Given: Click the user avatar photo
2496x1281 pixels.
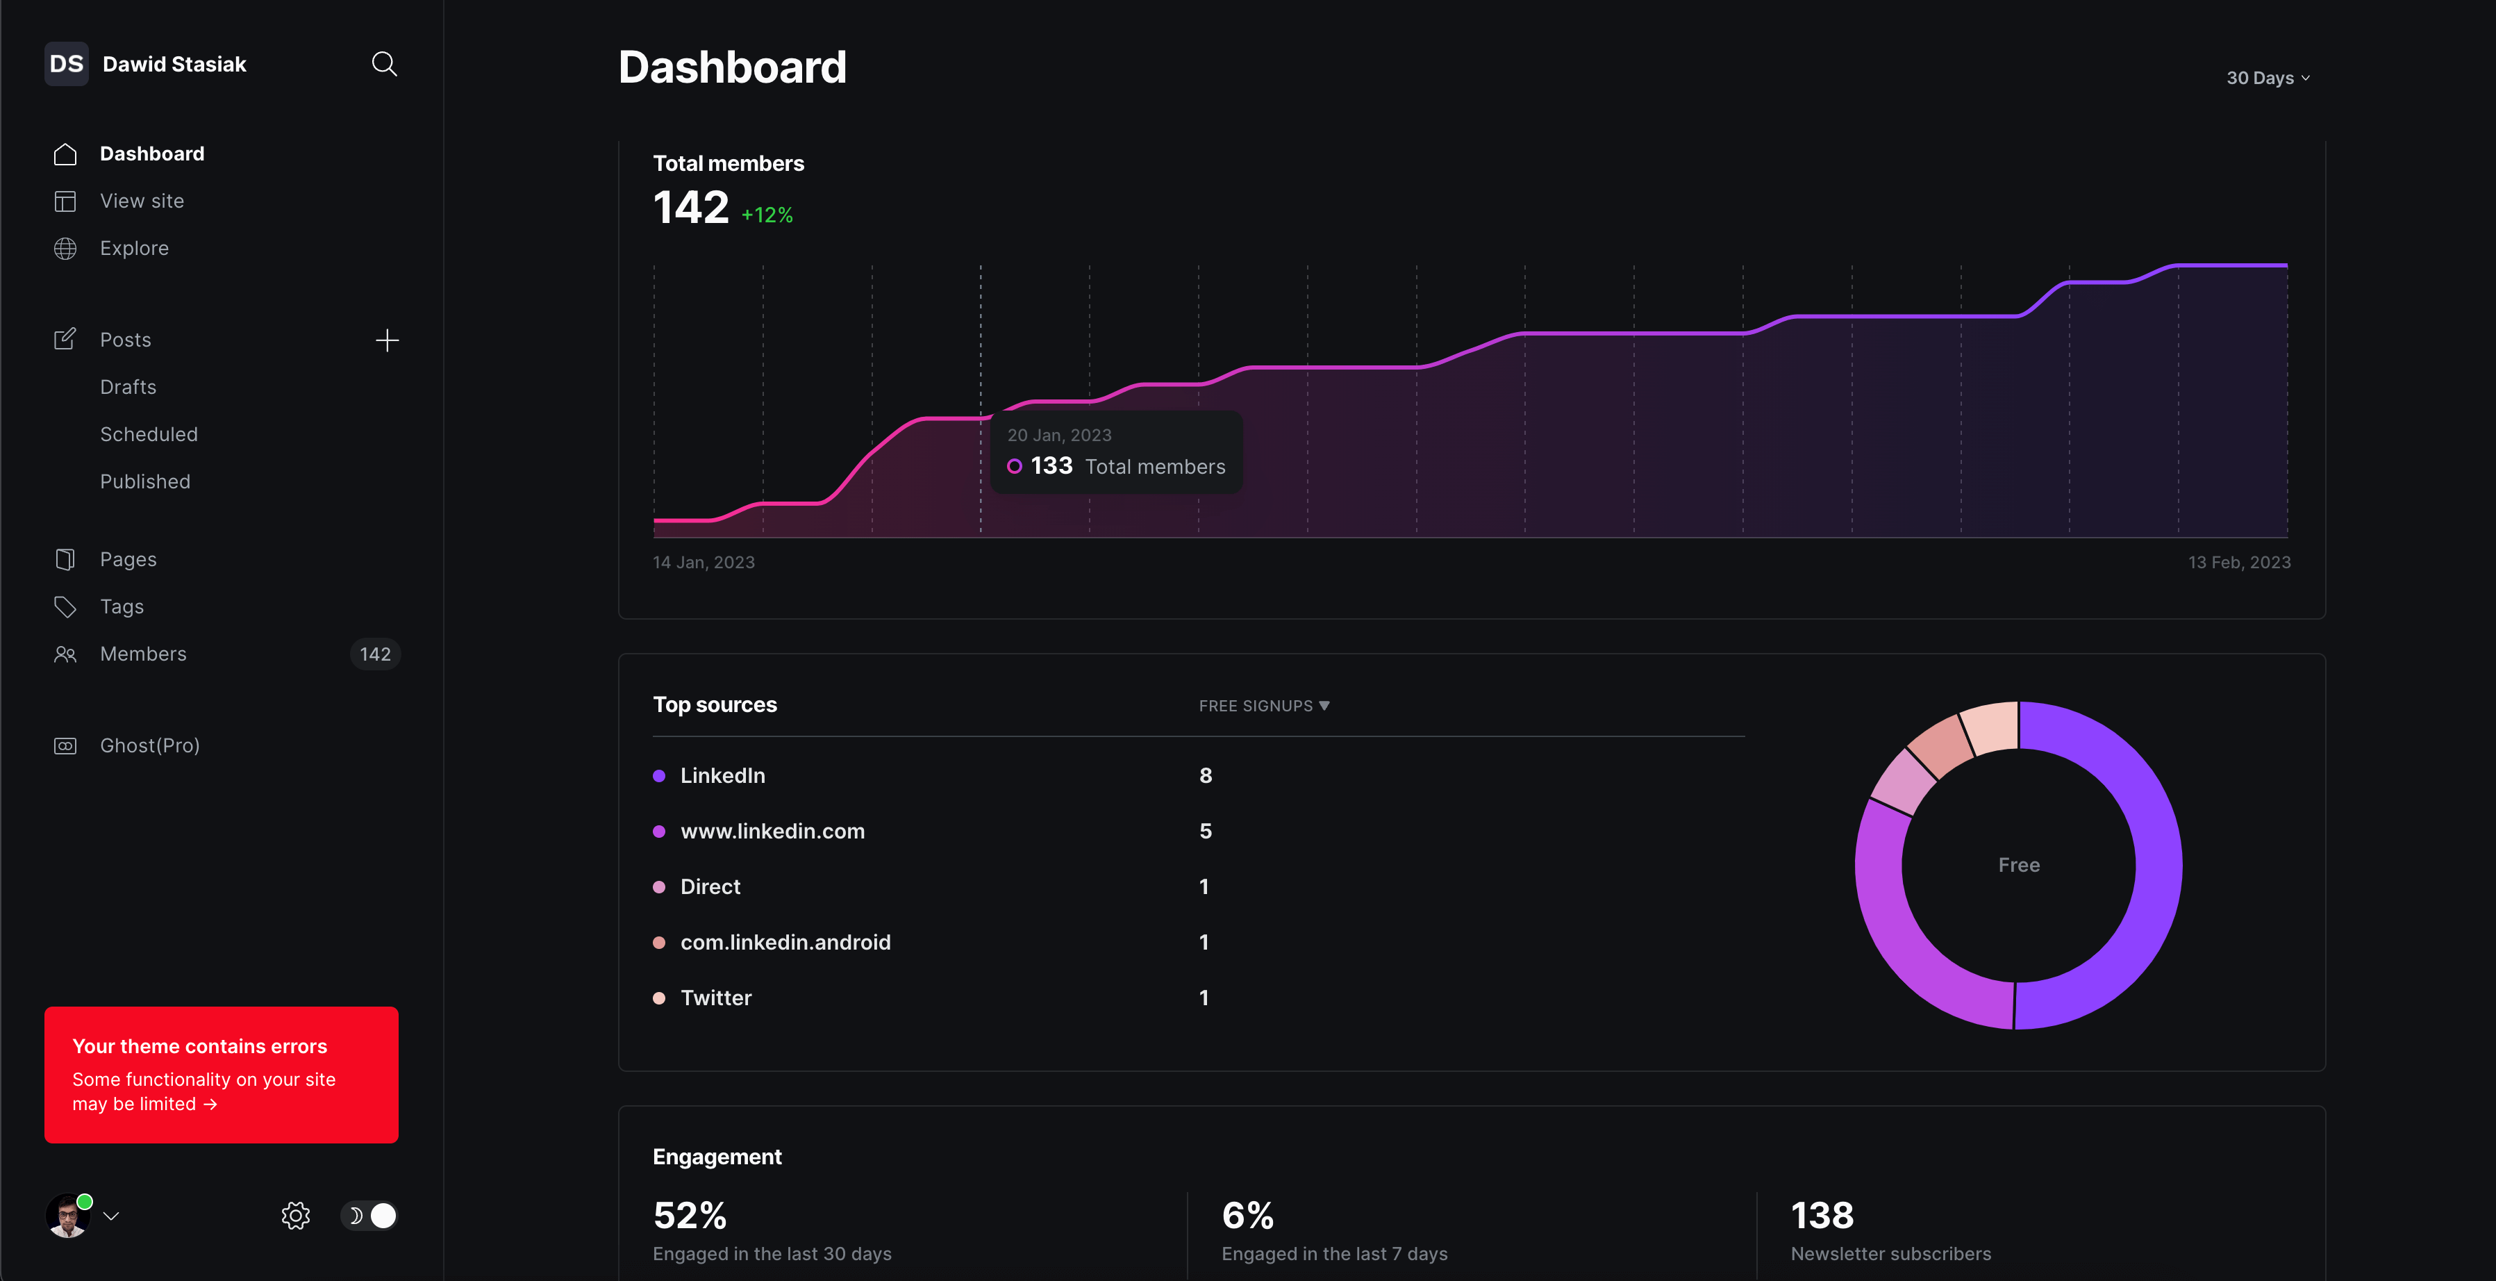Looking at the screenshot, I should pyautogui.click(x=68, y=1215).
